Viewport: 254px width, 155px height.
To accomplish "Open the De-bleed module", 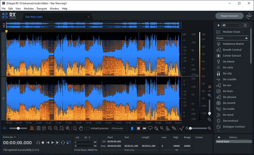I will click(x=225, y=62).
